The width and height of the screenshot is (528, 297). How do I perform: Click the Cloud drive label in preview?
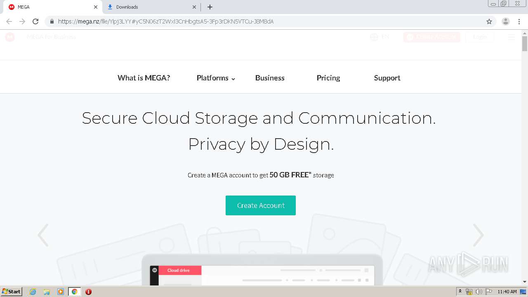tap(179, 271)
